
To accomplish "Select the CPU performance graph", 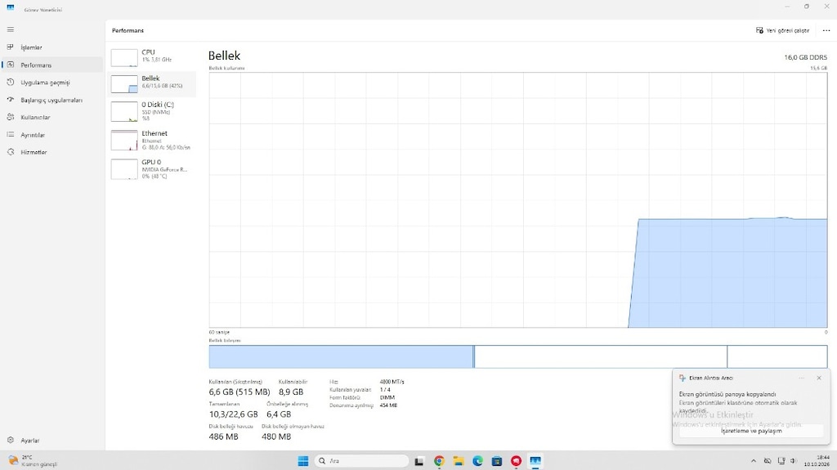I will pyautogui.click(x=151, y=57).
